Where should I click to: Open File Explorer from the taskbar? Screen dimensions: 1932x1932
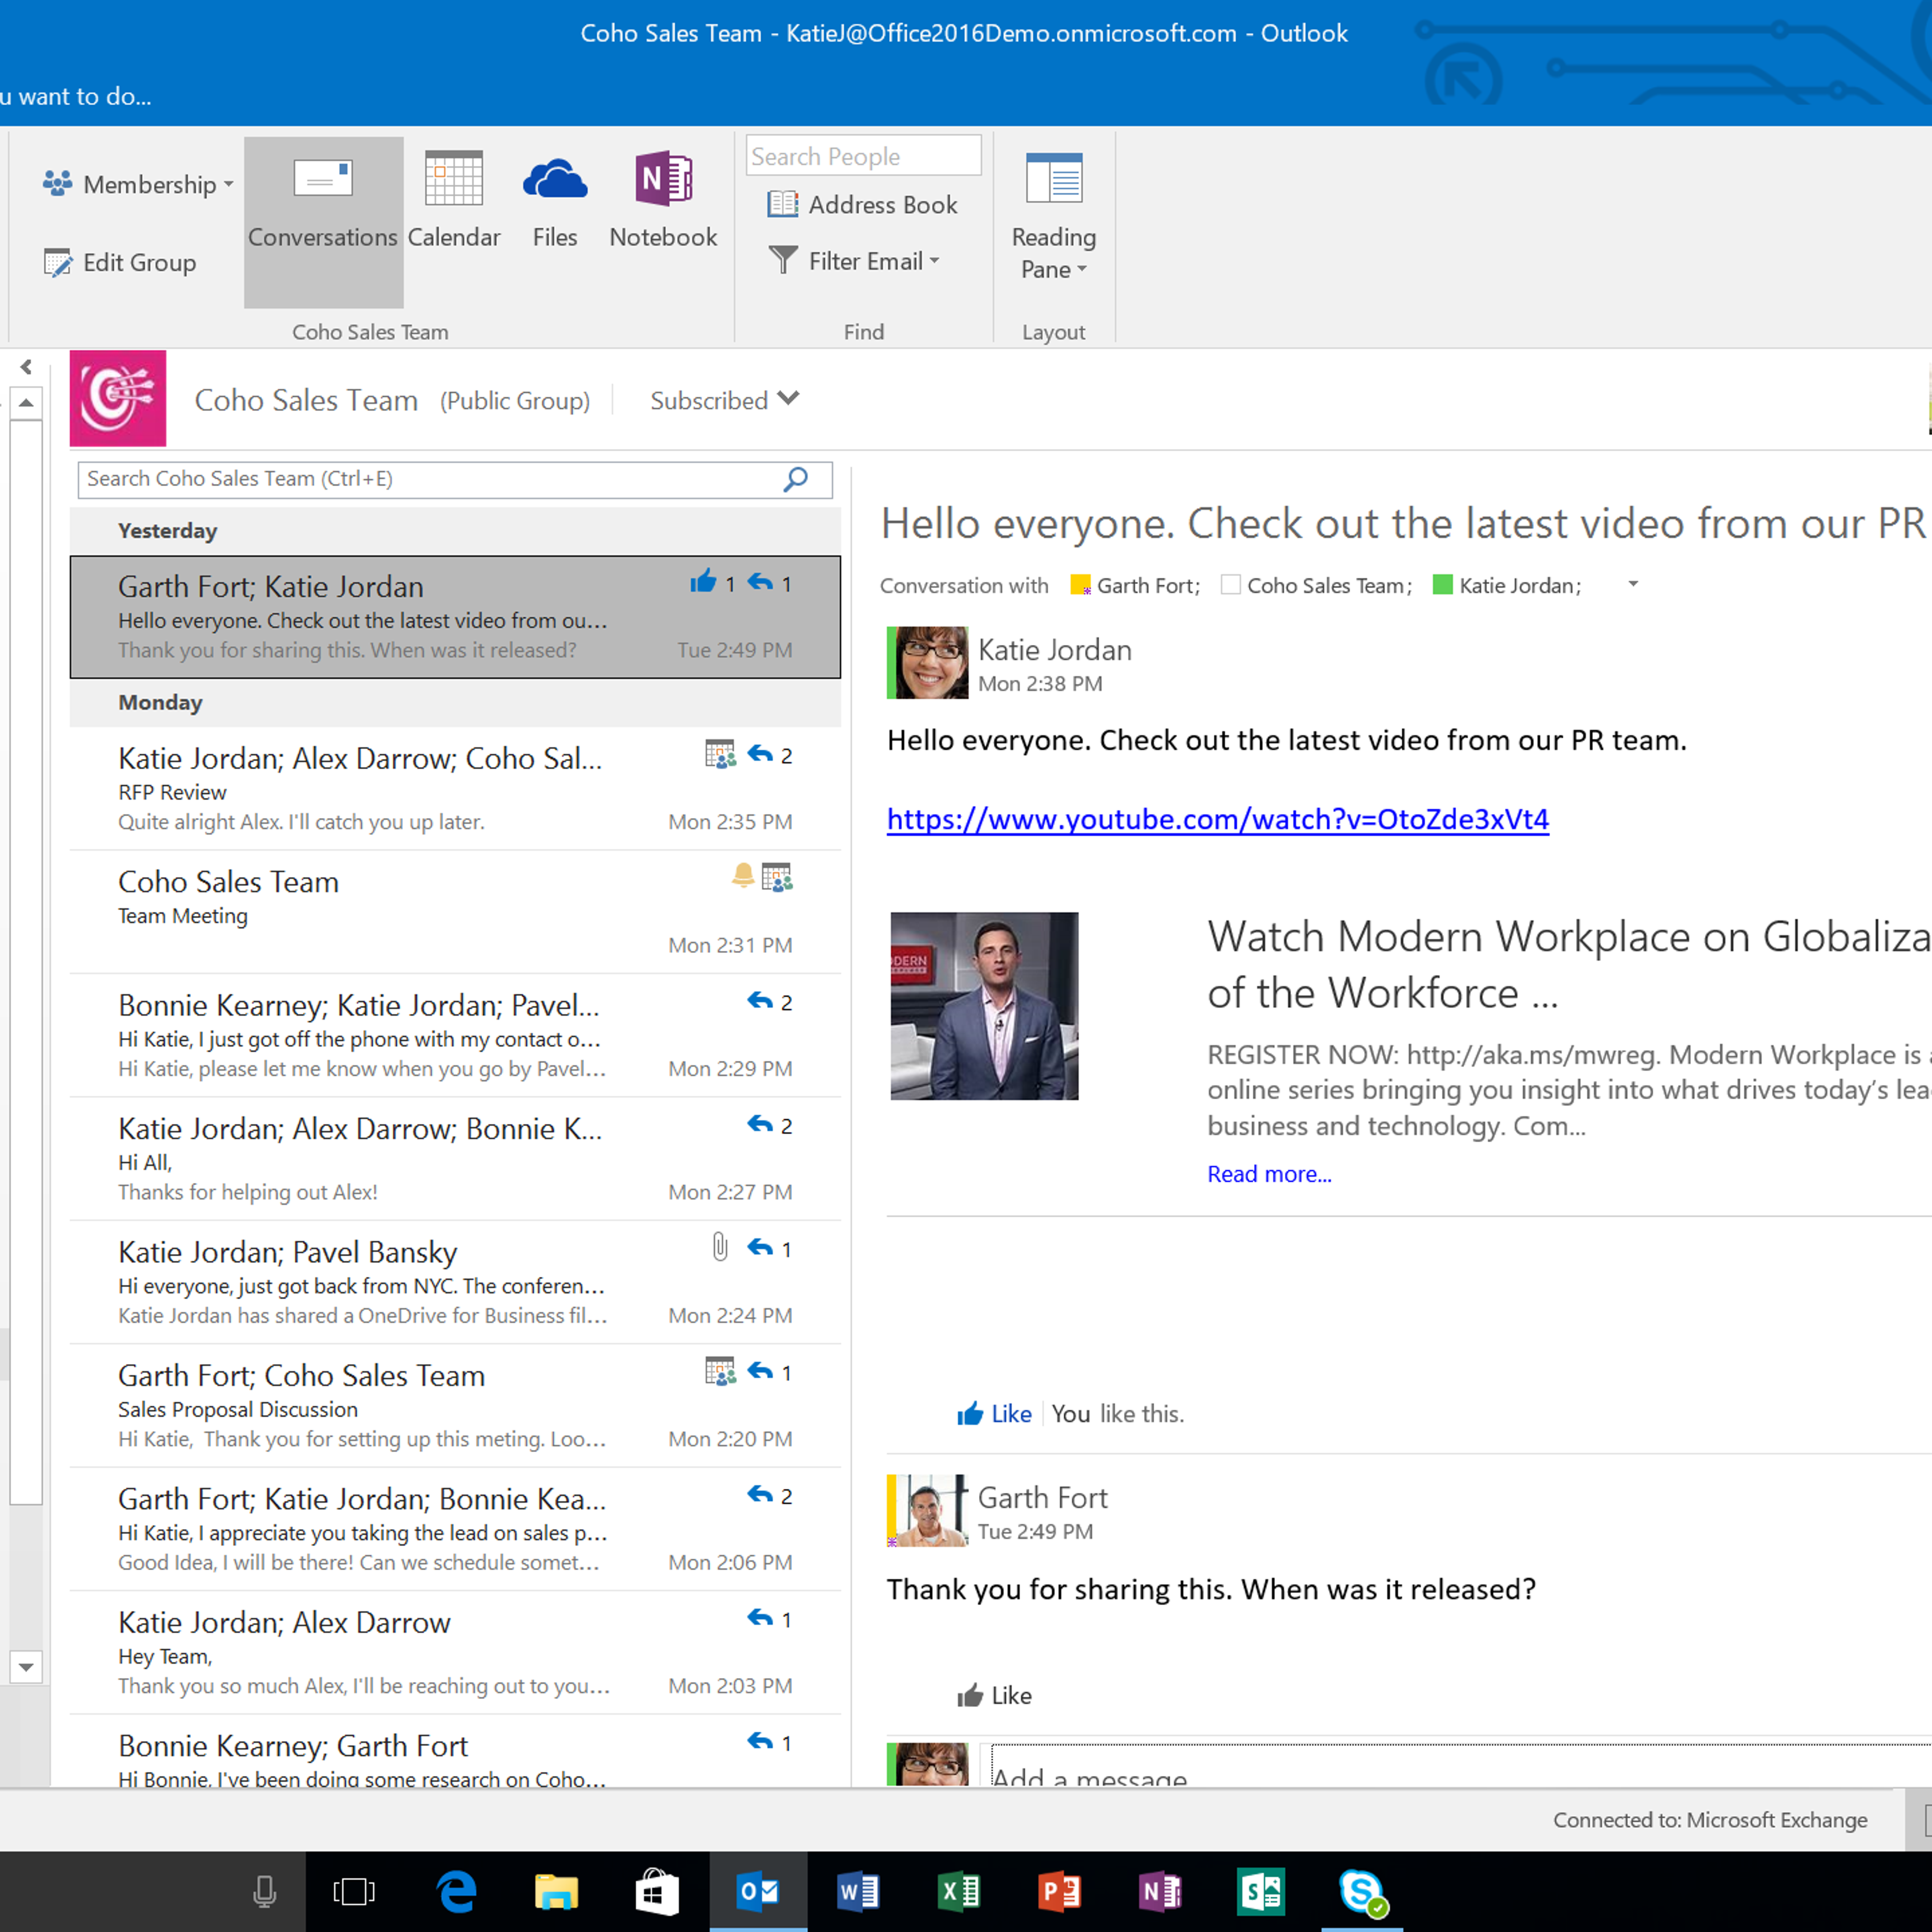[x=556, y=1891]
